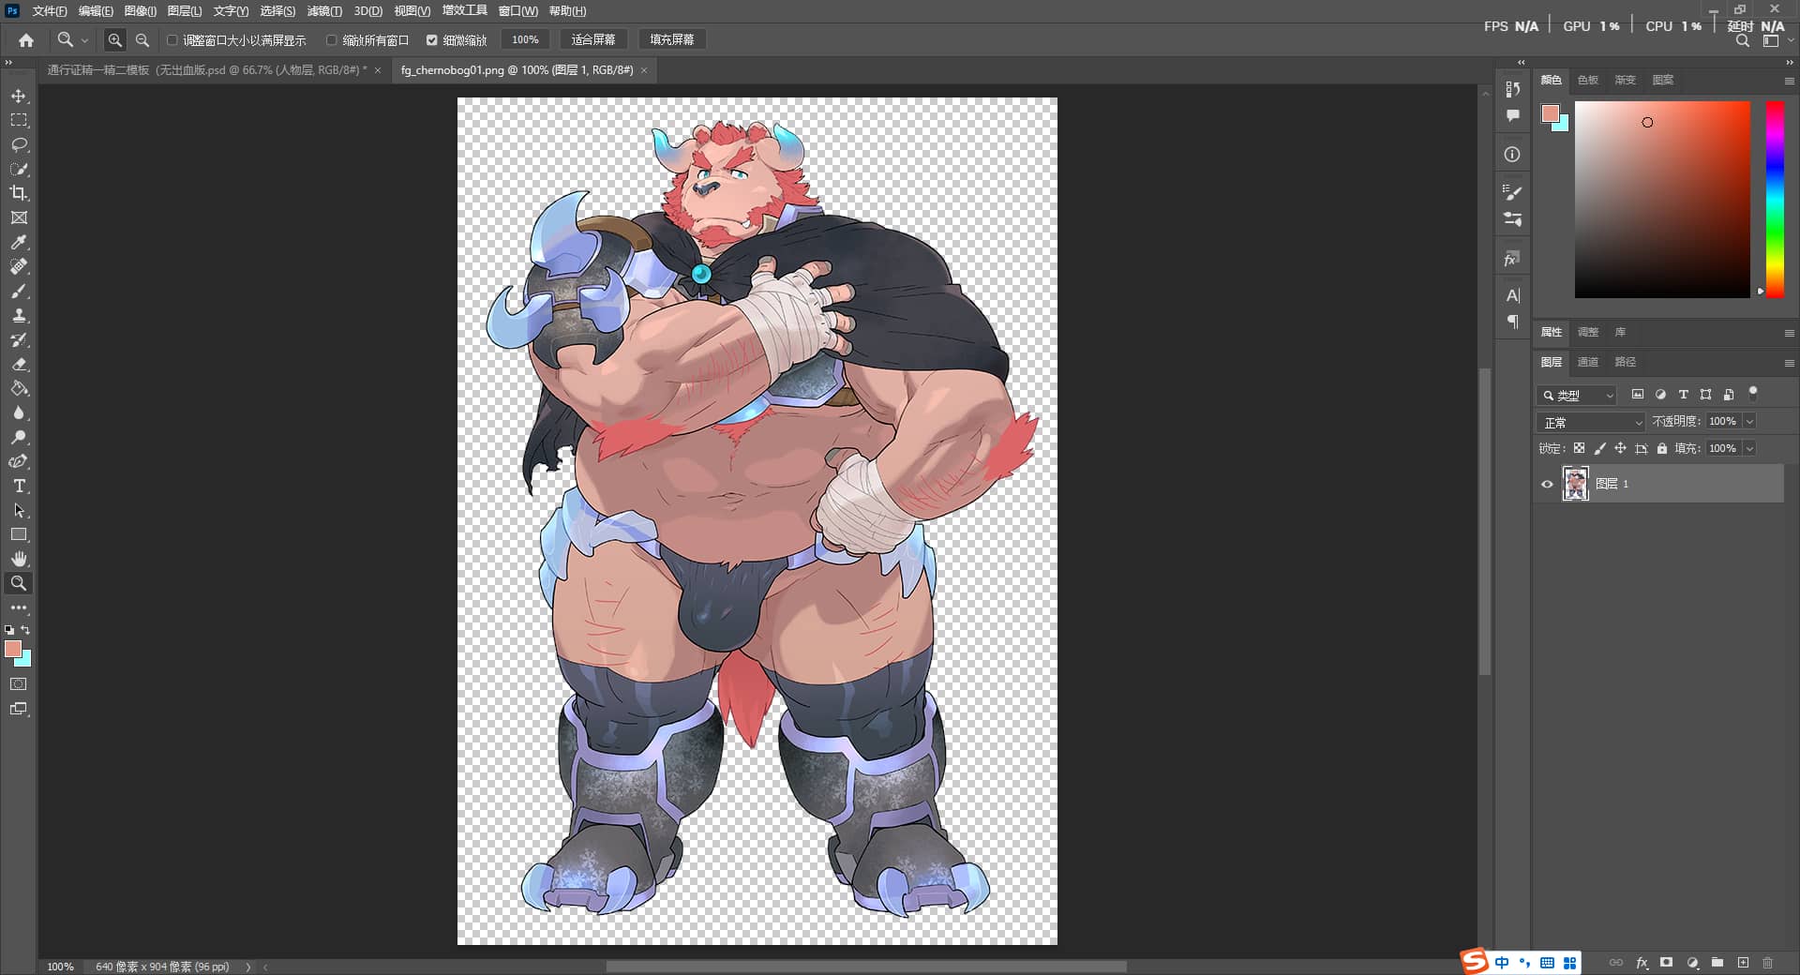
Task: Select the Frame tool
Action: (x=19, y=218)
